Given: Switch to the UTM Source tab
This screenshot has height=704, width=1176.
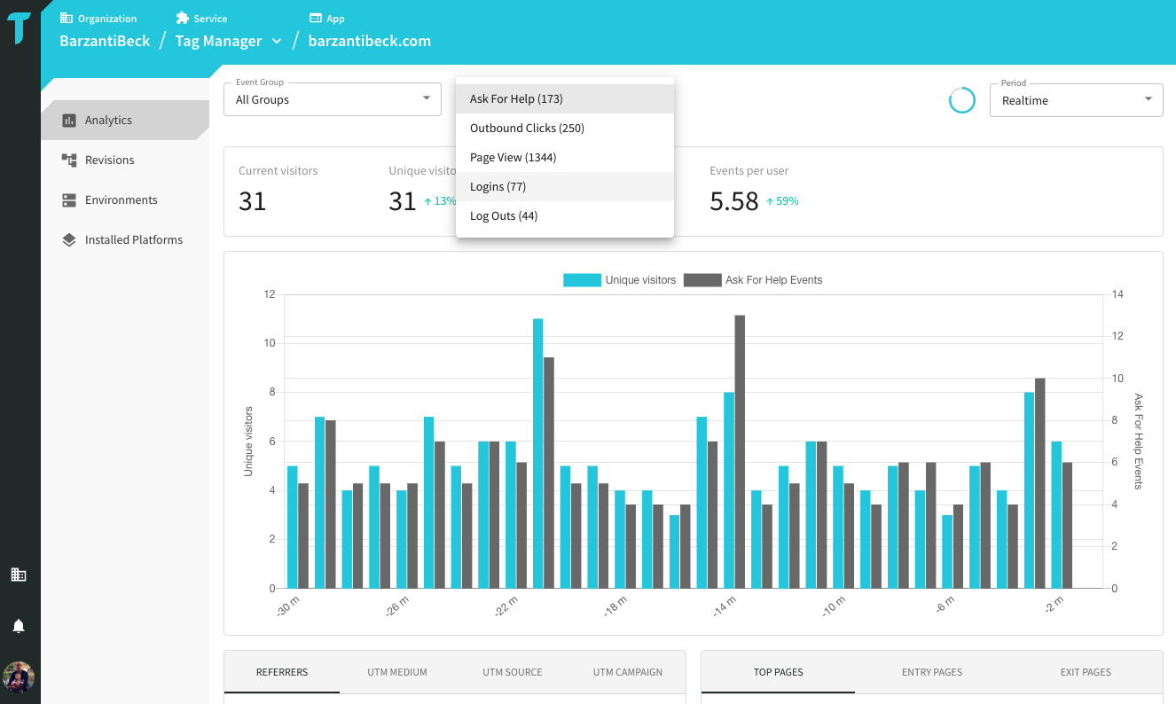Looking at the screenshot, I should 513,672.
